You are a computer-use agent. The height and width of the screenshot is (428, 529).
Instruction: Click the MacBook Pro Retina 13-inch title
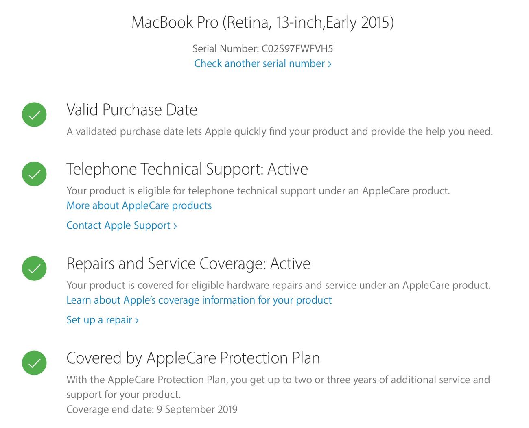(263, 22)
